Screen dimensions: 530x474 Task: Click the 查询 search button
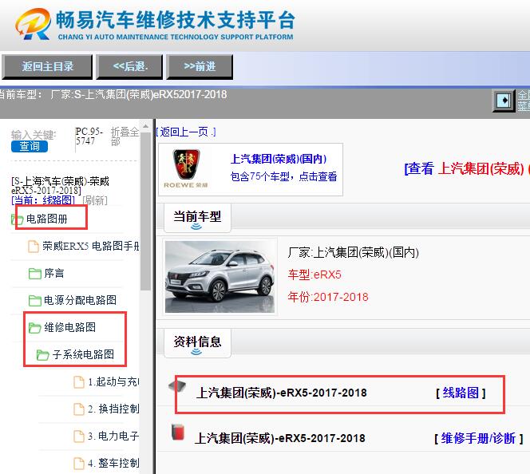point(30,147)
